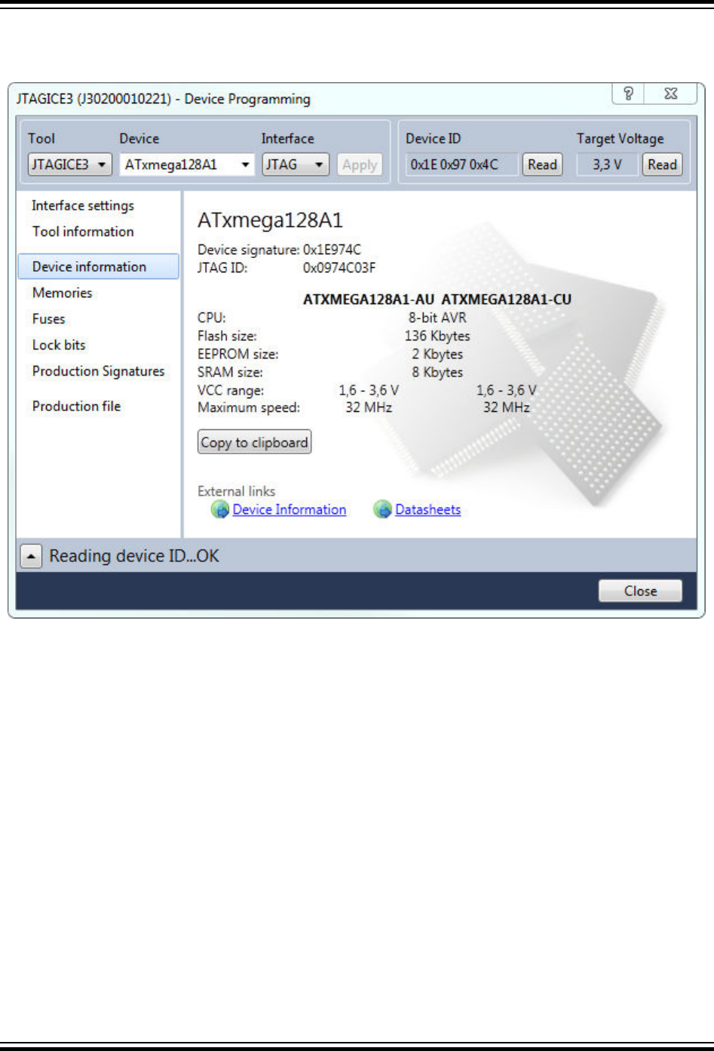This screenshot has height=1051, width=714.
Task: Click the globe icon beside Device Information
Action: click(x=220, y=510)
